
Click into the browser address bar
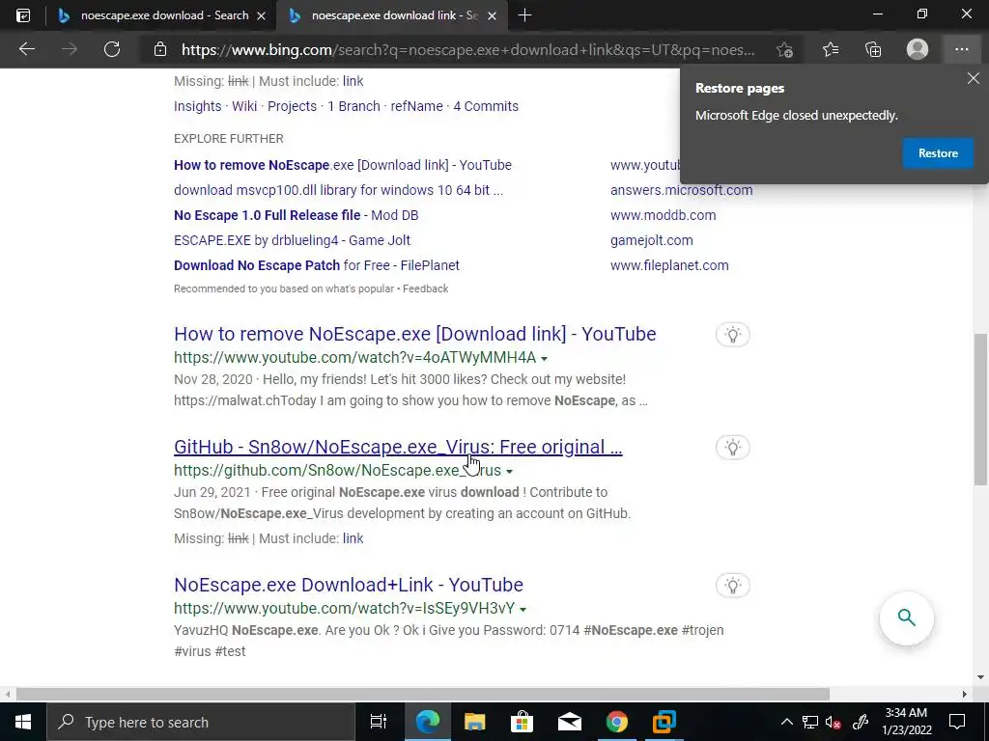point(467,50)
